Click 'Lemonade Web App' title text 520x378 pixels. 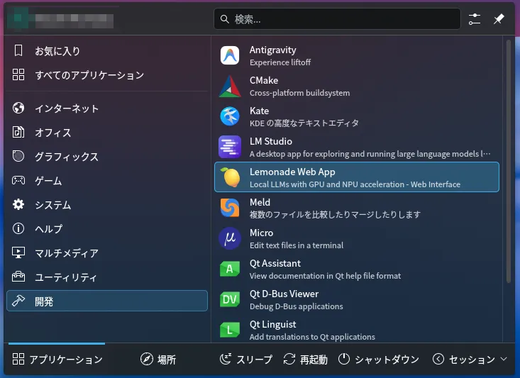coord(292,172)
